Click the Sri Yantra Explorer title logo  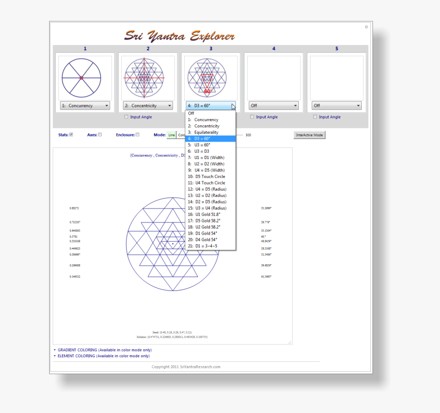tap(180, 36)
